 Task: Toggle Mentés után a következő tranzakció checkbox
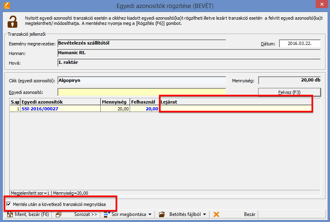9,204
